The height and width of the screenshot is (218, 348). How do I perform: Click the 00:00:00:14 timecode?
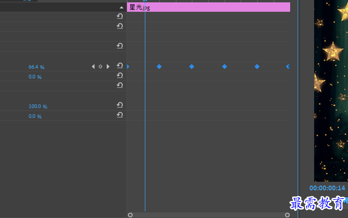tap(327, 188)
